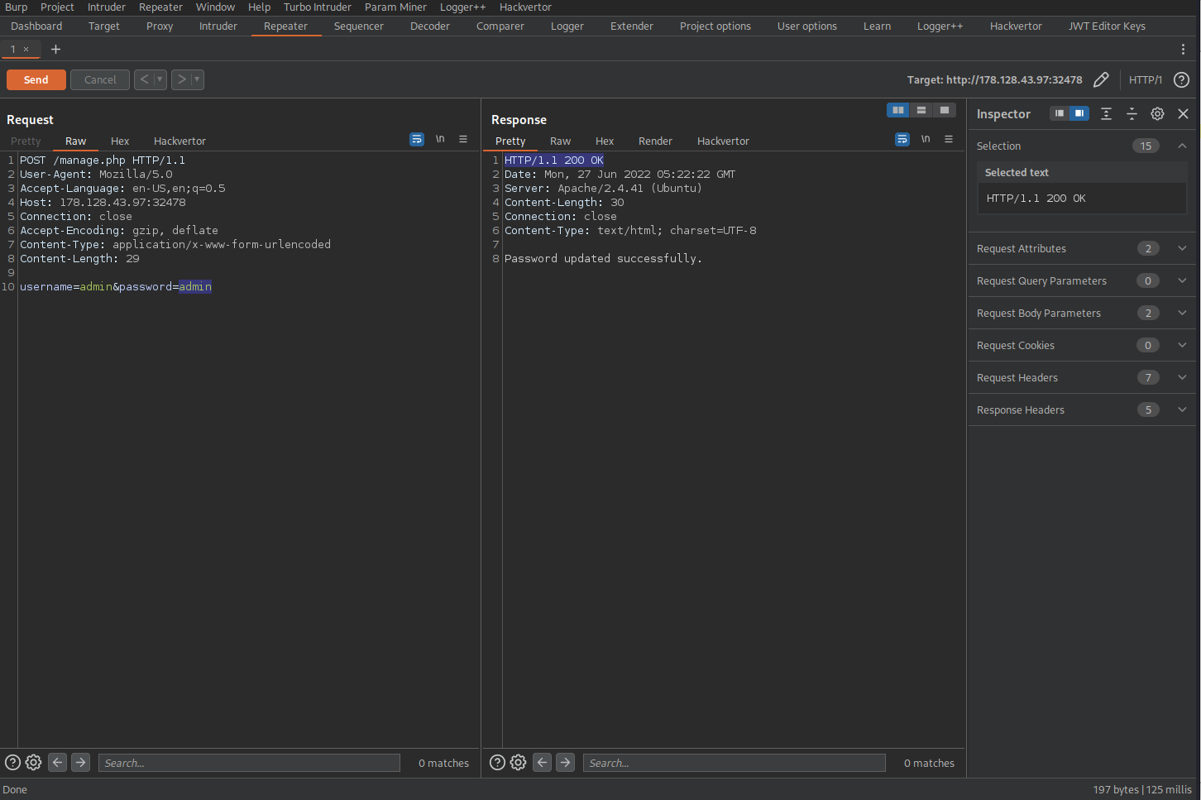Switch Inspector to left docked layout icon
The width and height of the screenshot is (1201, 800).
point(1060,113)
